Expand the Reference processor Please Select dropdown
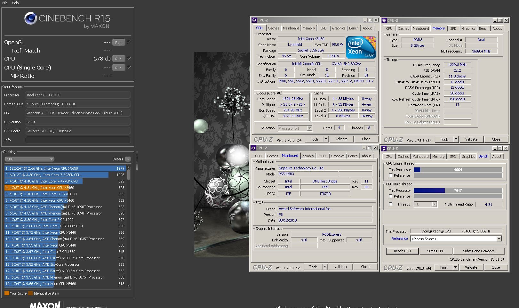 [x=499, y=239]
